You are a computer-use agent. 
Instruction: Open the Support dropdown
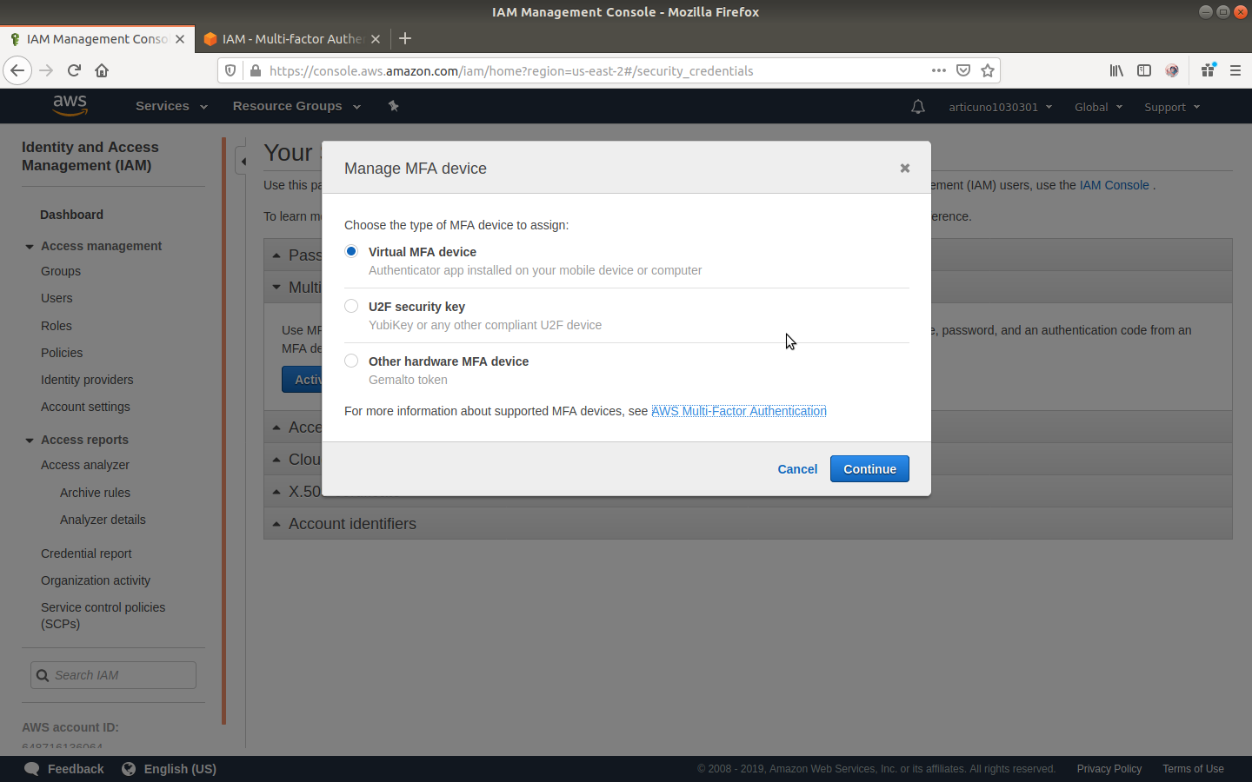[1172, 107]
